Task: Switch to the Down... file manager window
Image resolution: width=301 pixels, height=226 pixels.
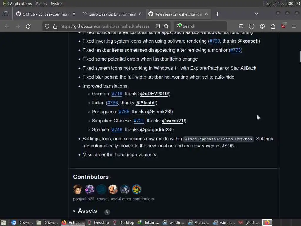Action: coord(47,222)
